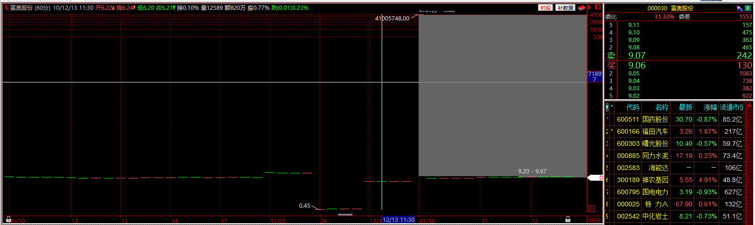Select the 002542 中化岩土 row
This screenshot has height=225, width=755.
[674, 216]
